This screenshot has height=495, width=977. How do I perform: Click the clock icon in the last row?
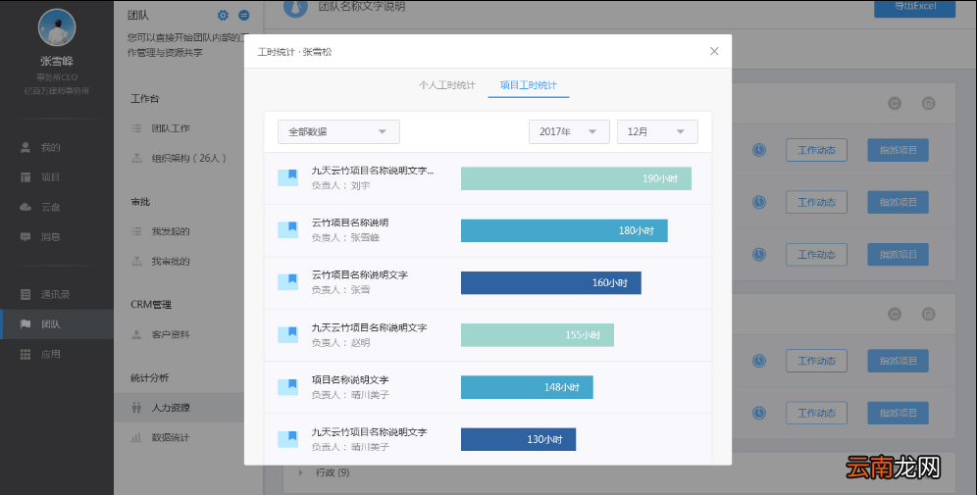pyautogui.click(x=759, y=413)
